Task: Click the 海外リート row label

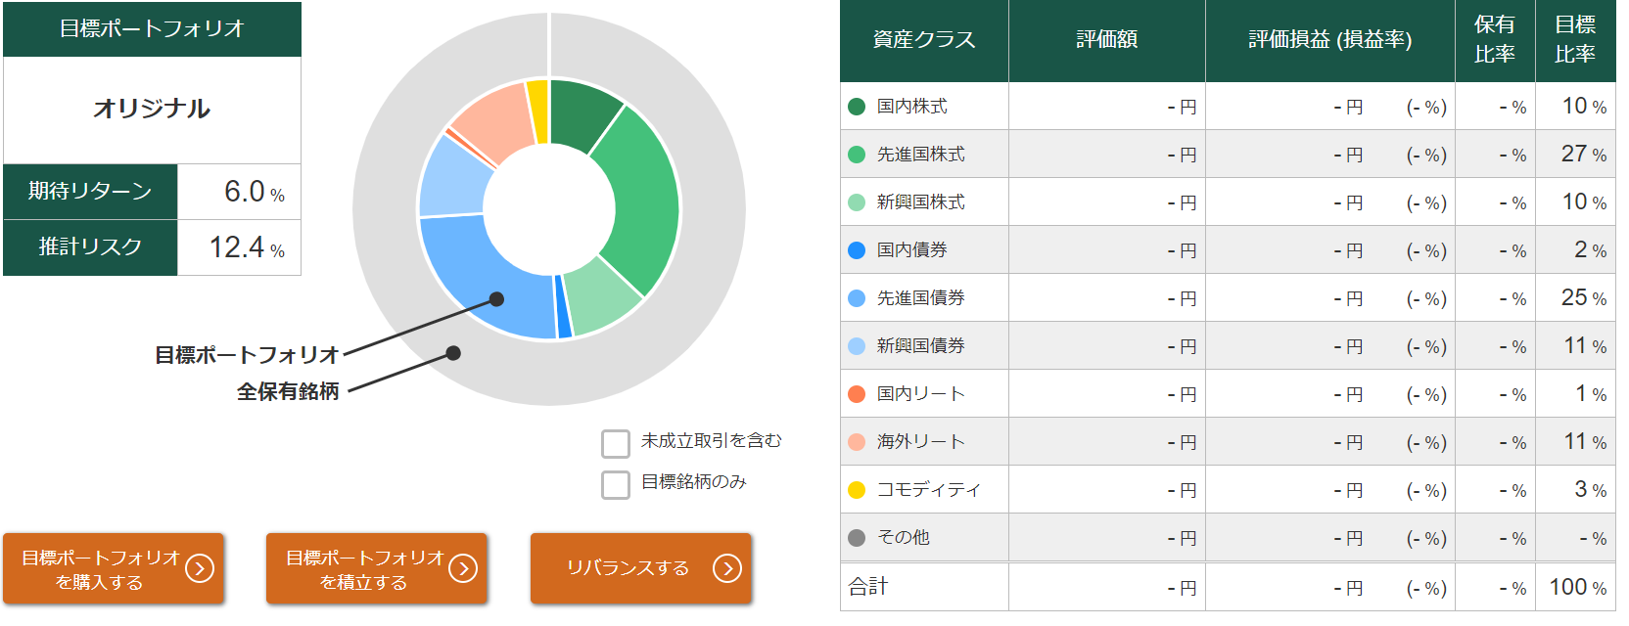Action: click(x=920, y=442)
